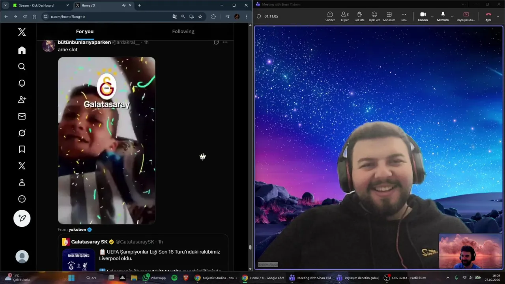Click the bütünbunlarıyaparken author name
The height and width of the screenshot is (284, 505).
pos(84,42)
